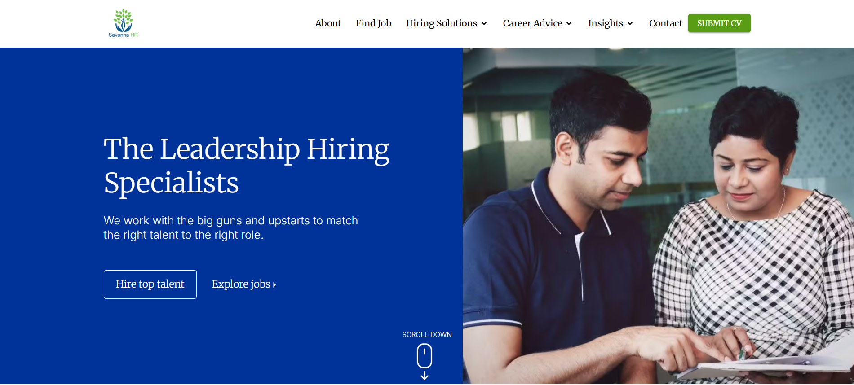Click the SCROLL DOWN text
Viewport: 854px width, 385px height.
coord(427,335)
